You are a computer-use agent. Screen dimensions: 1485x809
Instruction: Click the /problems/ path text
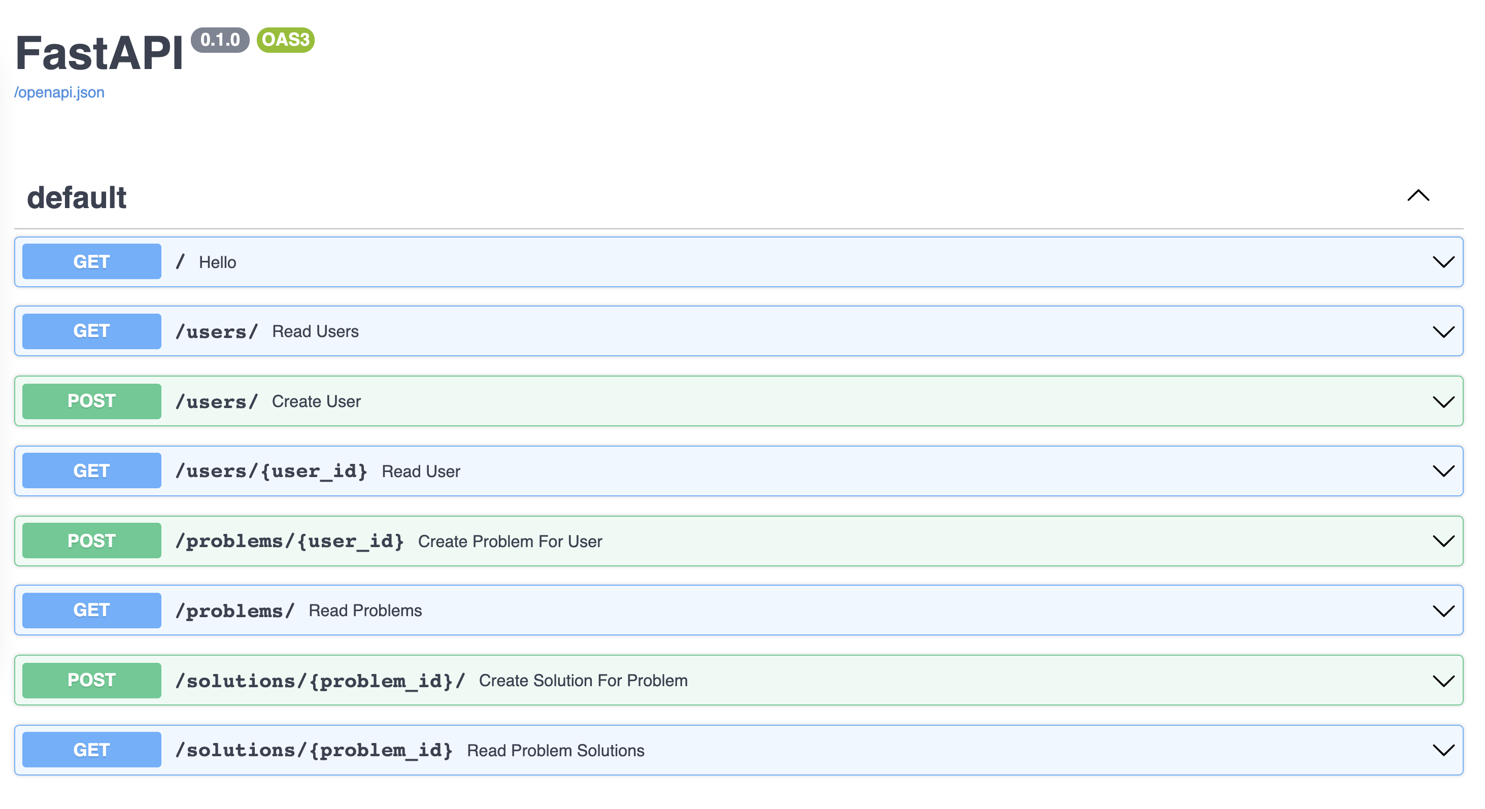234,611
